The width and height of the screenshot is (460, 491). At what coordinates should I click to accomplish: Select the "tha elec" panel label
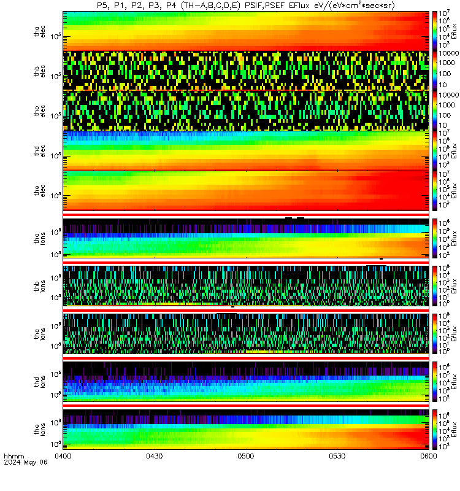point(39,32)
